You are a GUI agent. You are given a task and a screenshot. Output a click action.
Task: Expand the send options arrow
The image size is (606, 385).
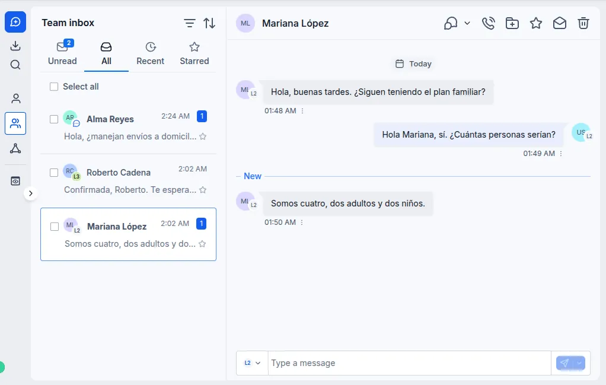579,363
